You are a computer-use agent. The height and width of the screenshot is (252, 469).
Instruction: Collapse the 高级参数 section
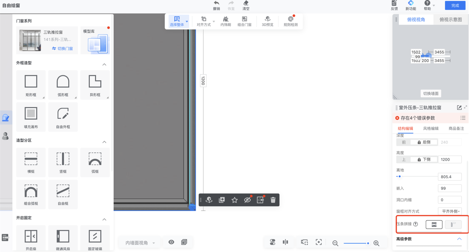pos(459,239)
